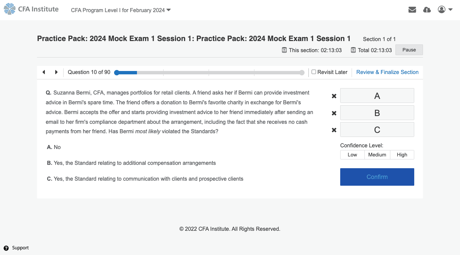
Task: Strike out answer choice C
Action: click(333, 130)
